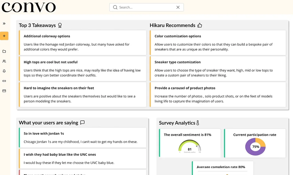Click the orange plus button in sidebar
The width and height of the screenshot is (293, 175).
(4, 36)
